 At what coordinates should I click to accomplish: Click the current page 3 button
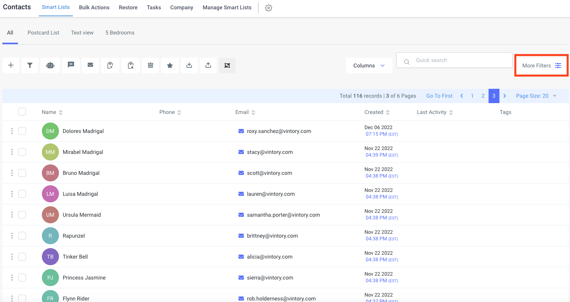coord(494,96)
